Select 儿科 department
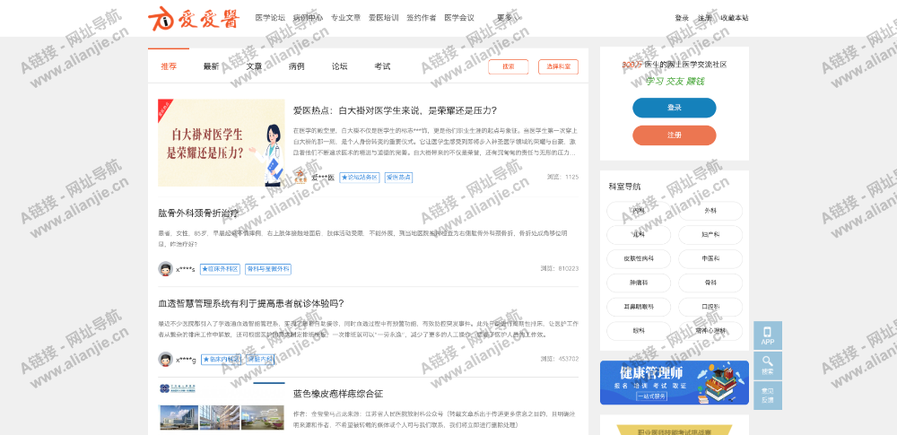The height and width of the screenshot is (435, 897). [x=639, y=235]
